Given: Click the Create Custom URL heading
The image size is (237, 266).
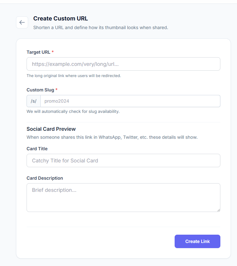Looking at the screenshot, I should tap(60, 18).
